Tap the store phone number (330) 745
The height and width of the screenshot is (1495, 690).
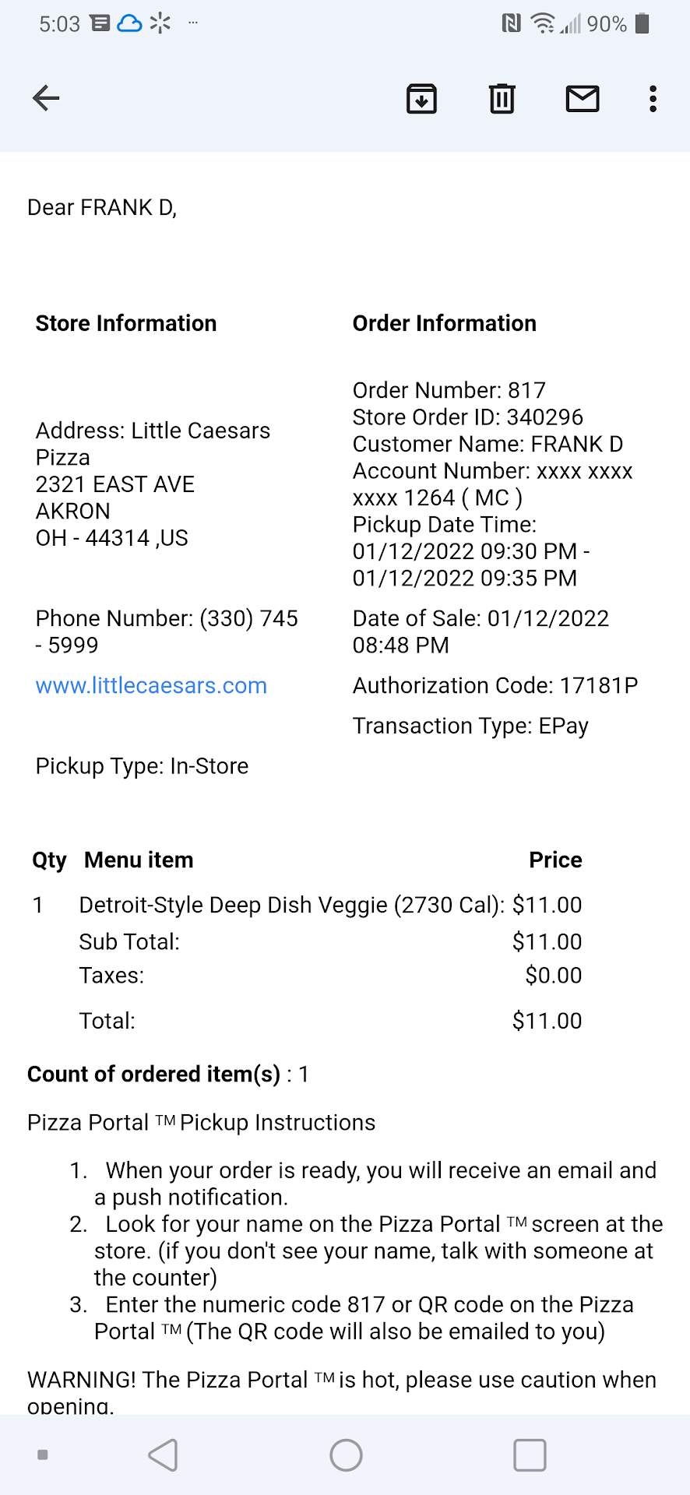click(x=167, y=618)
